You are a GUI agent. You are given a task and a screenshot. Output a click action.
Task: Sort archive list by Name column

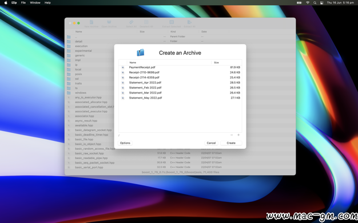point(169,62)
